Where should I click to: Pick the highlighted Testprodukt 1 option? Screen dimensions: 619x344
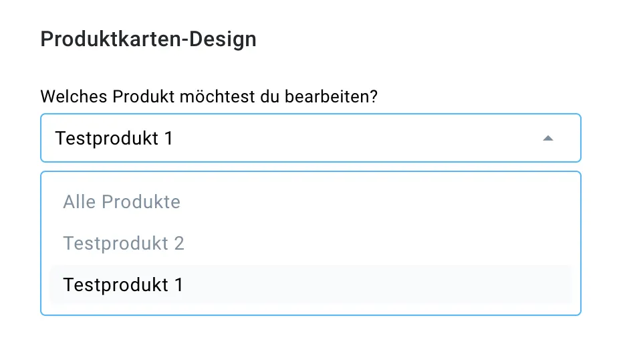310,284
